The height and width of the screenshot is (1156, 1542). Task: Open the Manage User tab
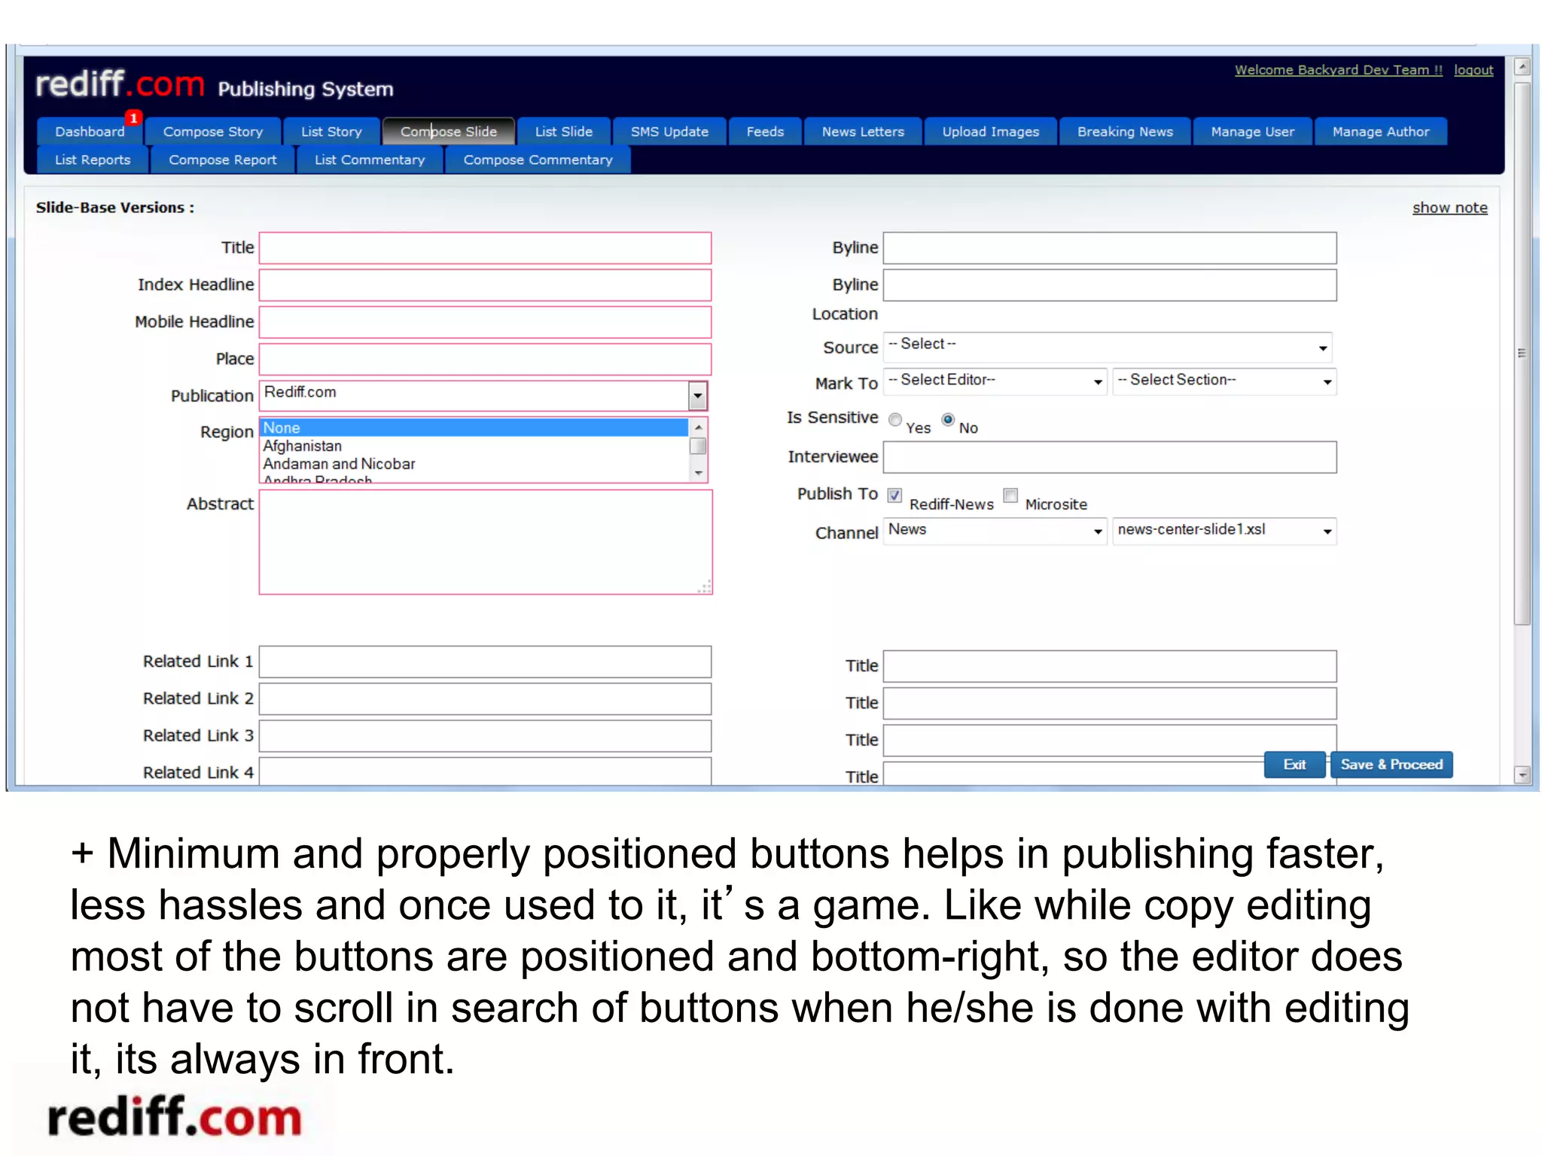[1253, 132]
